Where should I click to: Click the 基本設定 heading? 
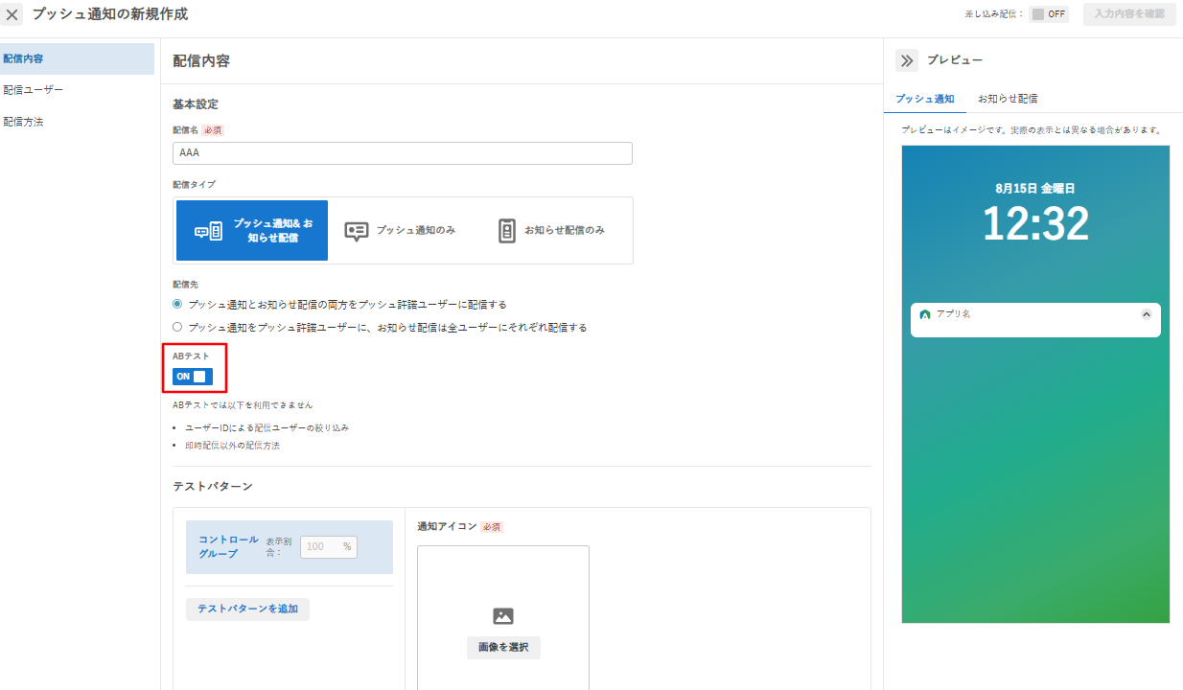tap(196, 103)
